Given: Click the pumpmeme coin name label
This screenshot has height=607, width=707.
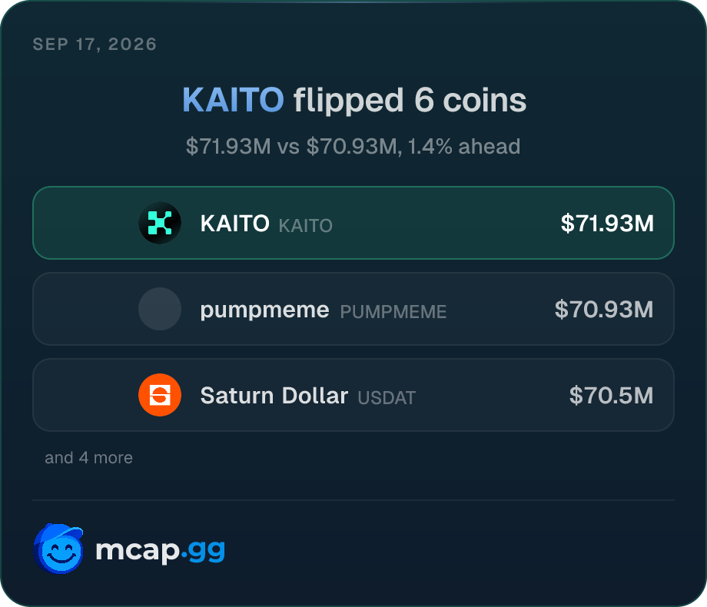Looking at the screenshot, I should click(x=264, y=310).
